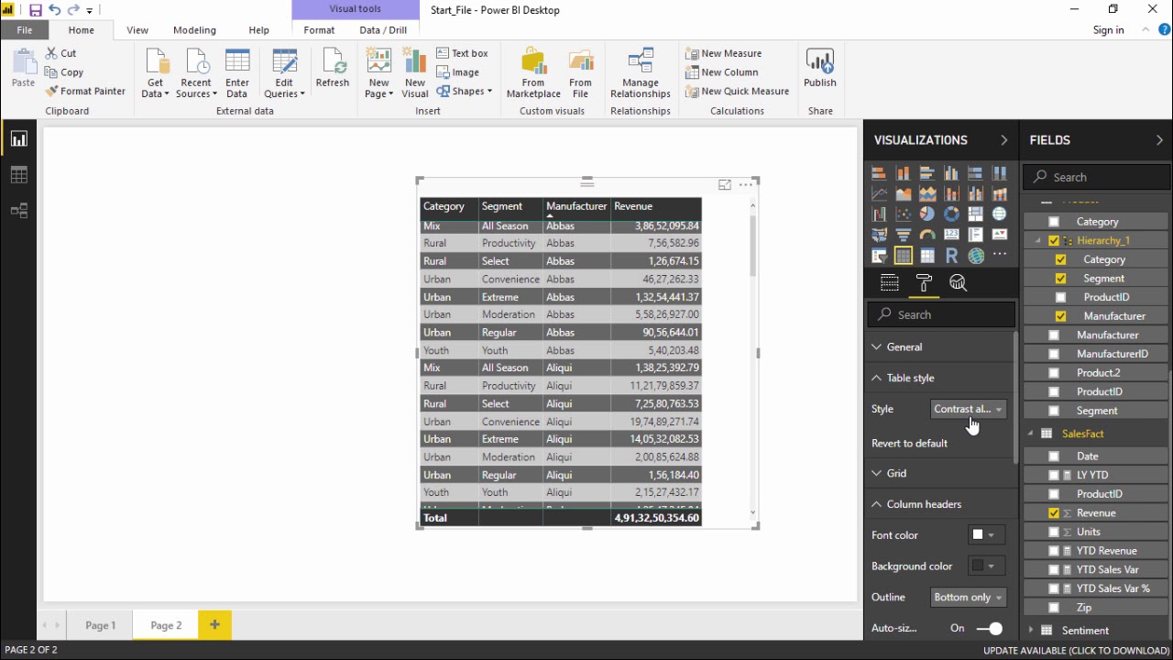Switch to the Modeling ribbon tab
The image size is (1173, 660).
[194, 30]
